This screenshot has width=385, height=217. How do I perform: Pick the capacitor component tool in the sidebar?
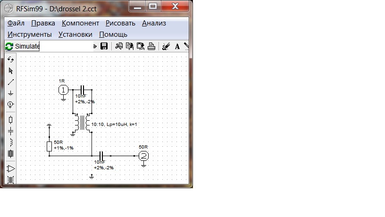click(x=10, y=131)
